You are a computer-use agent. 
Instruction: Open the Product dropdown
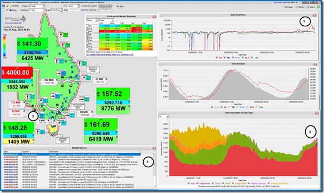[x=37, y=6]
